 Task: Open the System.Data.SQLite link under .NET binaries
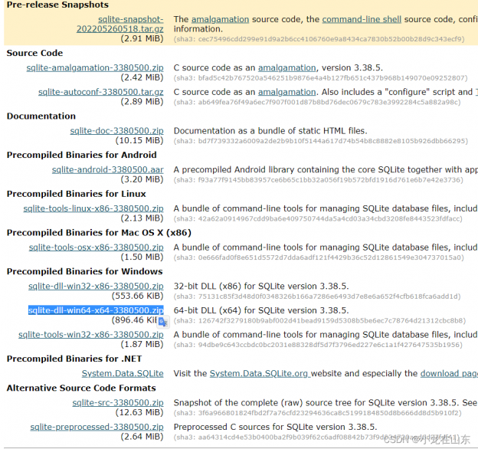click(x=123, y=373)
